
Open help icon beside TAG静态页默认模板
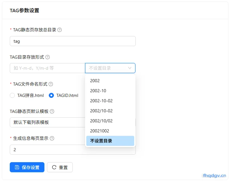pyautogui.click(x=52, y=111)
